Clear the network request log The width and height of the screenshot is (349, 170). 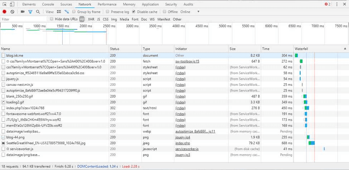[12, 12]
